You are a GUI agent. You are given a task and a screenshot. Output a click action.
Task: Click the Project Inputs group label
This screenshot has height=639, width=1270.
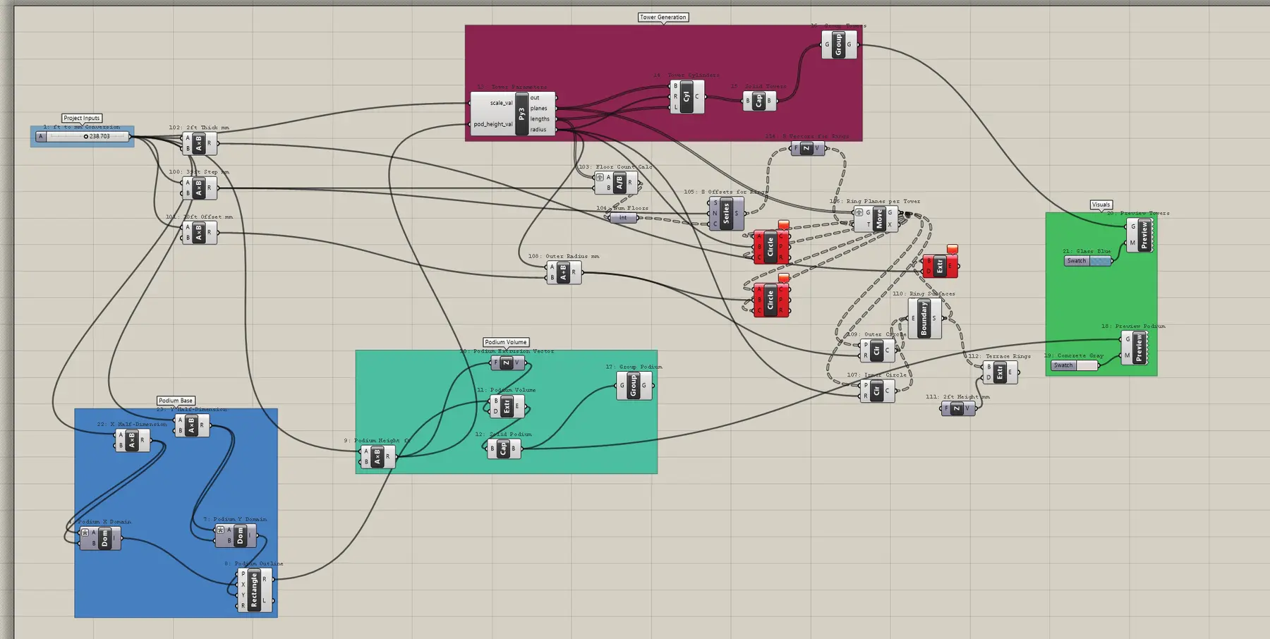pyautogui.click(x=82, y=118)
